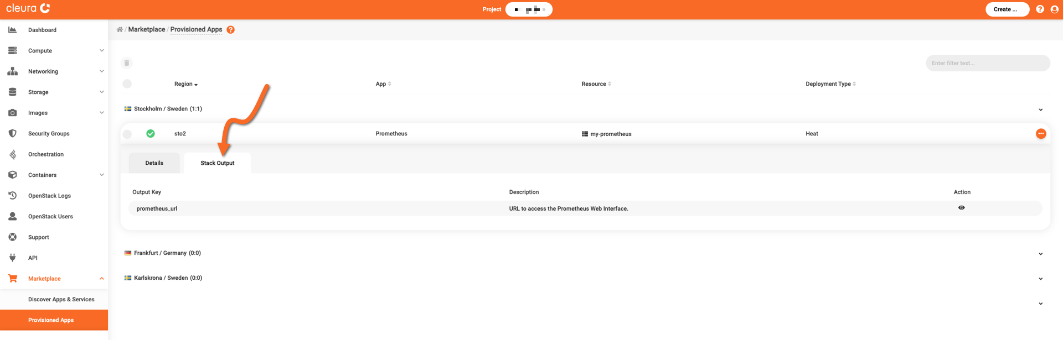The image size is (1063, 340).
Task: Click the filter text input field
Action: [987, 63]
